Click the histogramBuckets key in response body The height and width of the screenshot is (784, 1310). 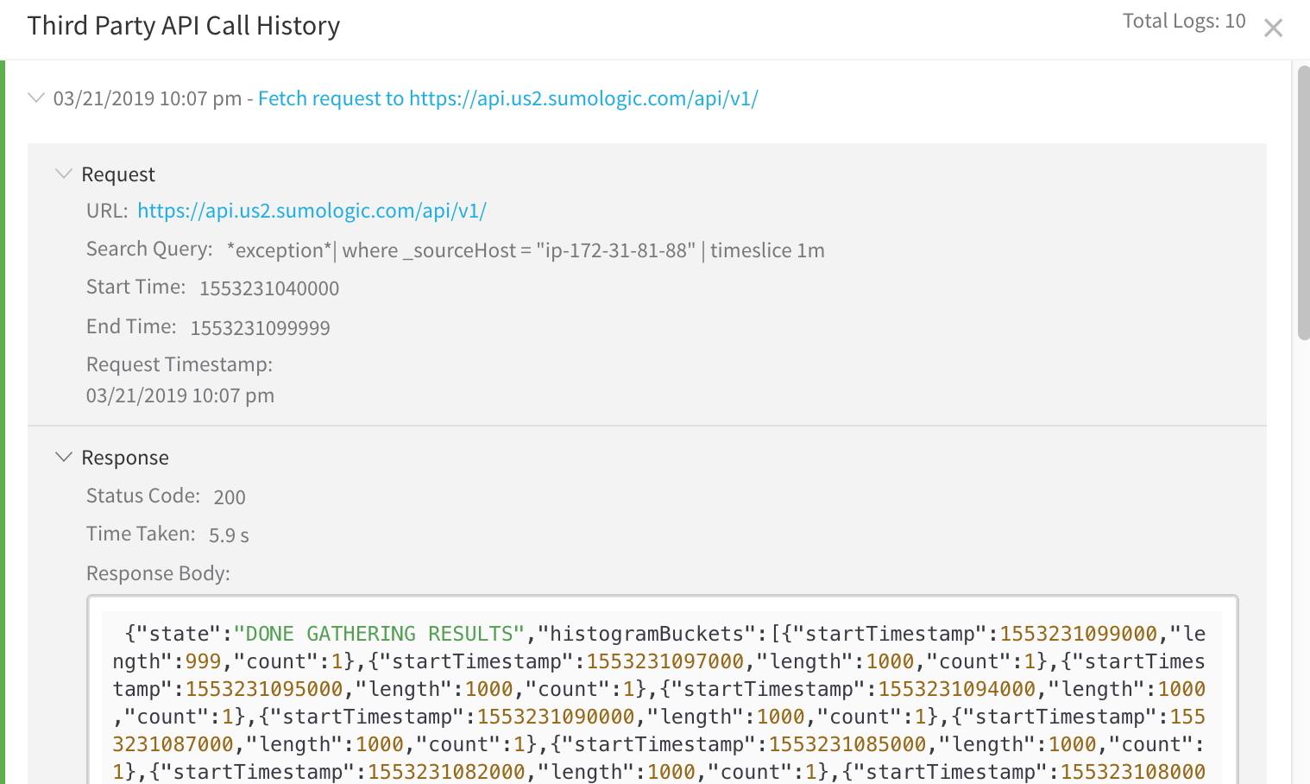[x=647, y=634]
